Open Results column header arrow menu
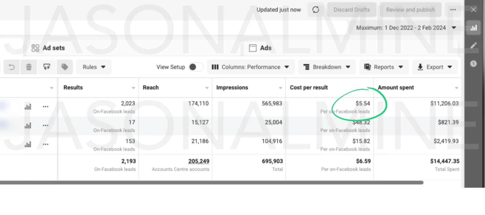The image size is (485, 215). [x=133, y=88]
